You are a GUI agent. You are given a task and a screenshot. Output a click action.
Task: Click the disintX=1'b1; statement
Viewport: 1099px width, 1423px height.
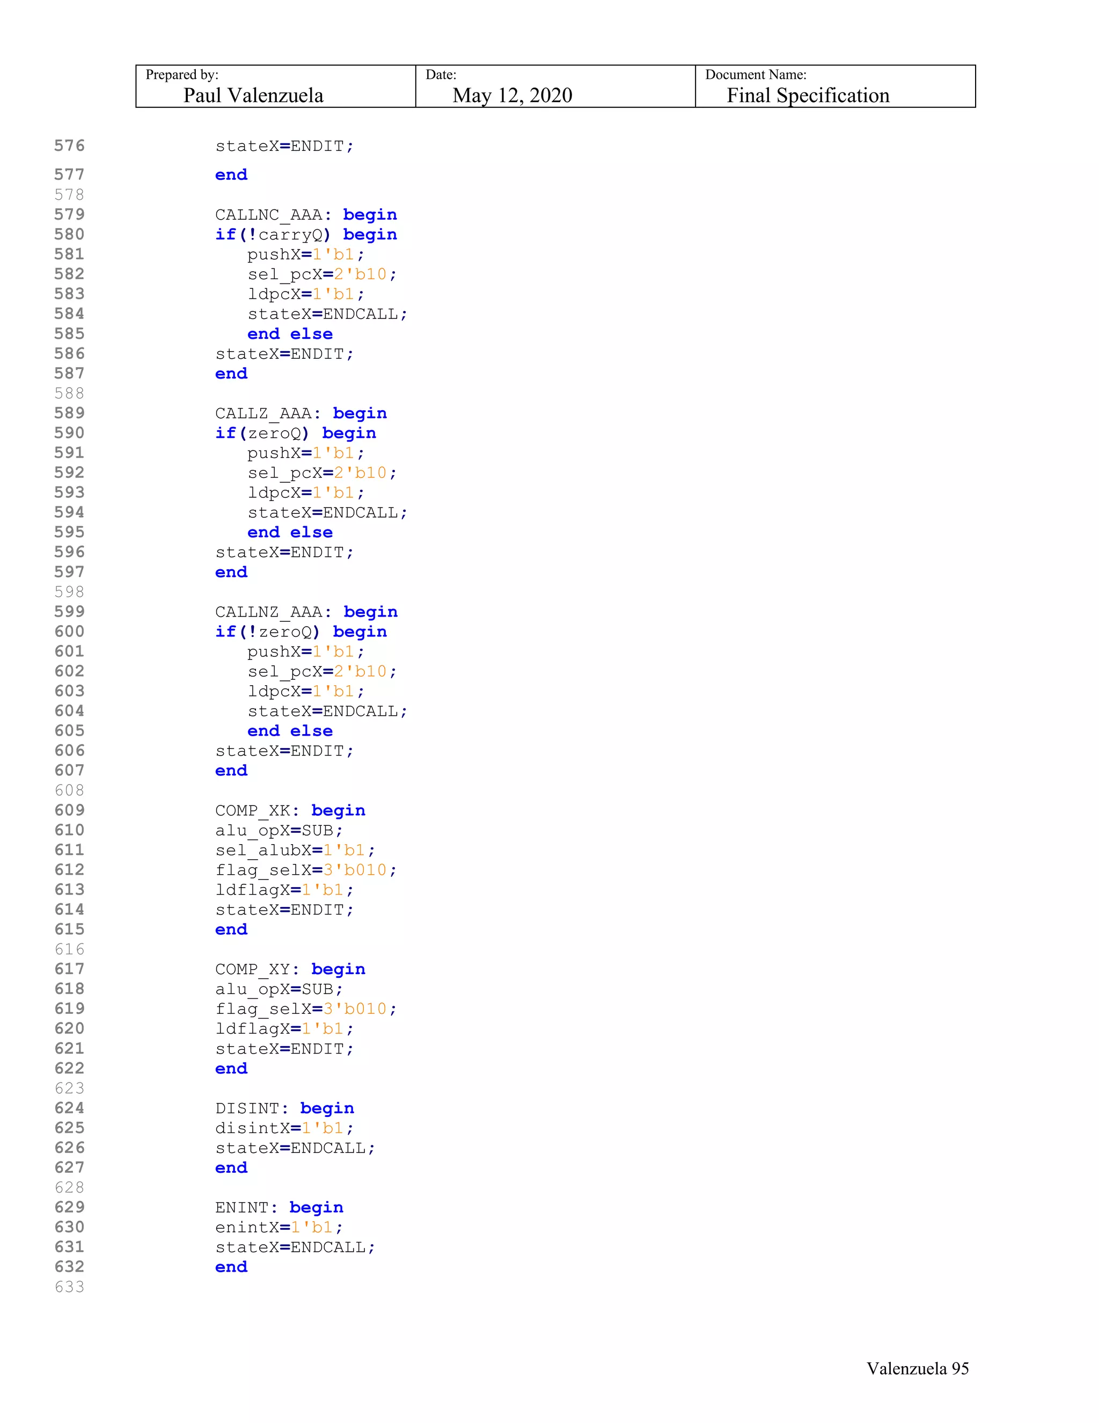(x=284, y=1129)
